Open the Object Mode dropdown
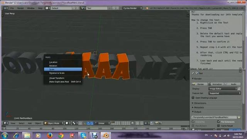This screenshot has width=247, height=139. [x=54, y=123]
